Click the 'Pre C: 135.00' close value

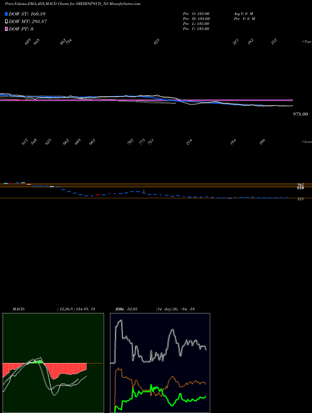coord(196,29)
